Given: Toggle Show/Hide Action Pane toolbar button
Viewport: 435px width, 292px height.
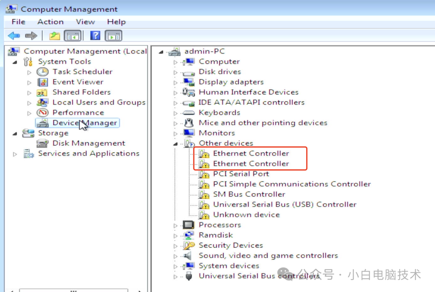Looking at the screenshot, I should 114,36.
